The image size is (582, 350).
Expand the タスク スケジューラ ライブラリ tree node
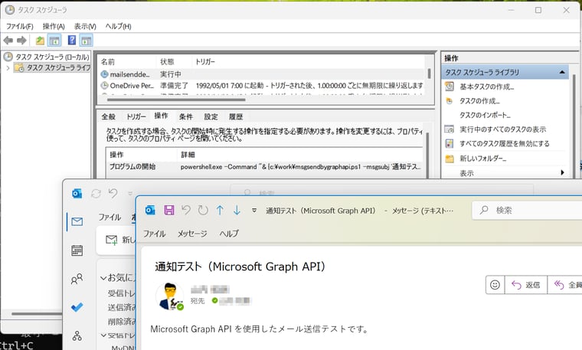click(8, 68)
